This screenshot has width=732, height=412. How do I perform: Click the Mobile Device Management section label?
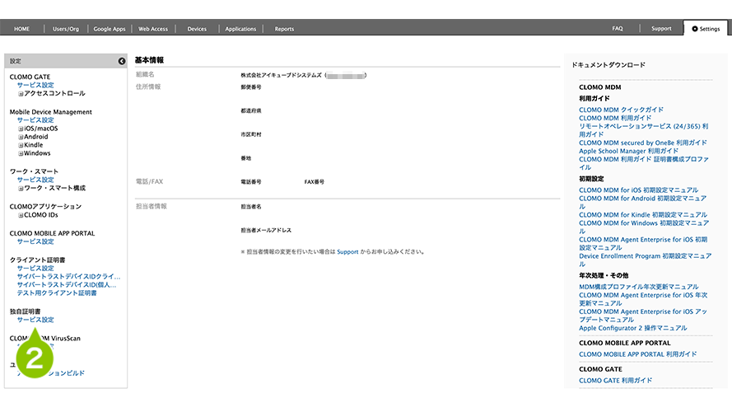coord(51,112)
